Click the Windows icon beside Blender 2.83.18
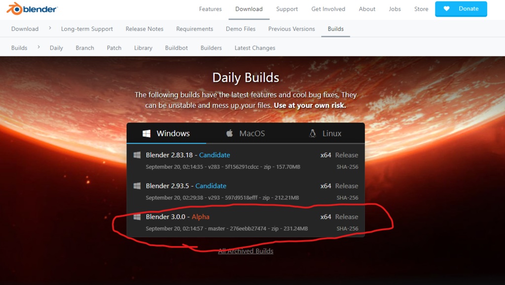The height and width of the screenshot is (285, 505). click(137, 155)
